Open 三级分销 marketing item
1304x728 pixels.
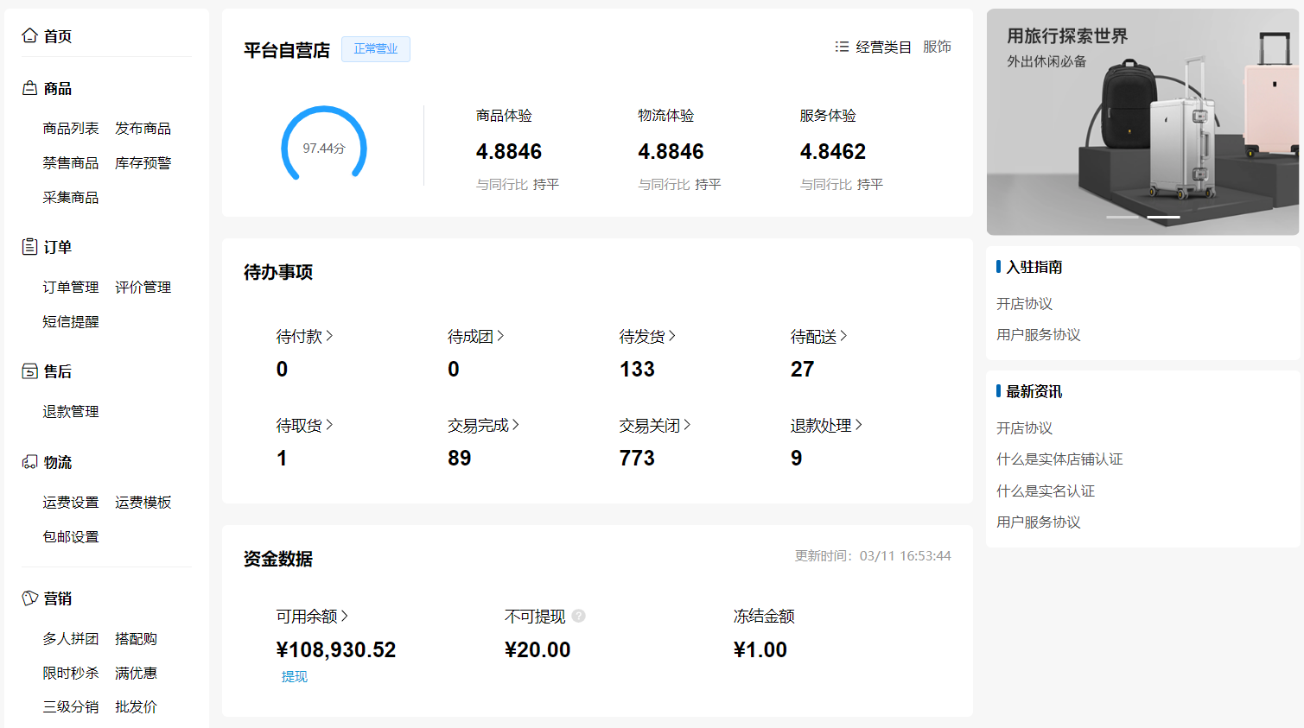point(71,707)
